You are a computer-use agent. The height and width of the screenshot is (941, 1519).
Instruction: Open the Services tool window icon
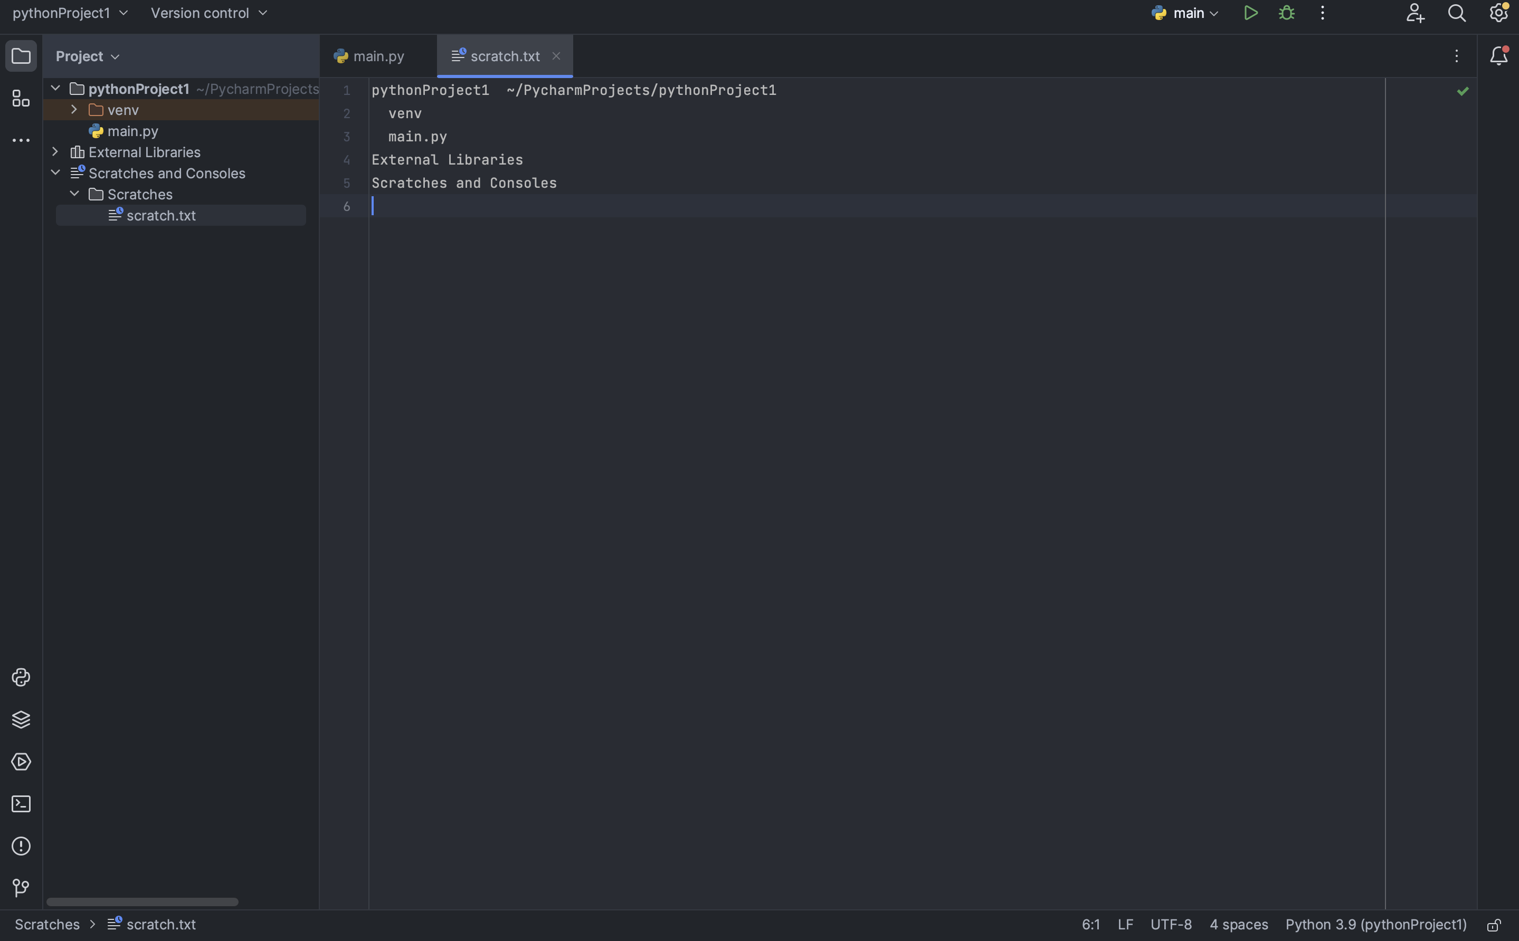(21, 762)
